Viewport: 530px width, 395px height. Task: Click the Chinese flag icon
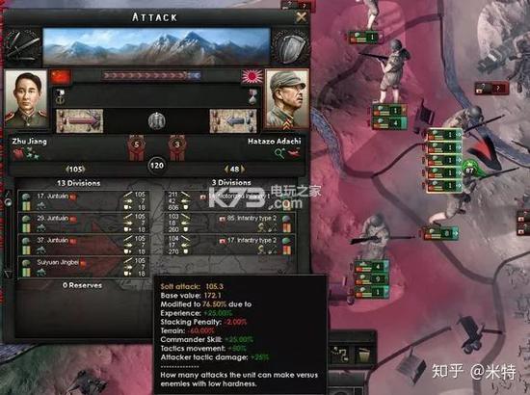(61, 77)
